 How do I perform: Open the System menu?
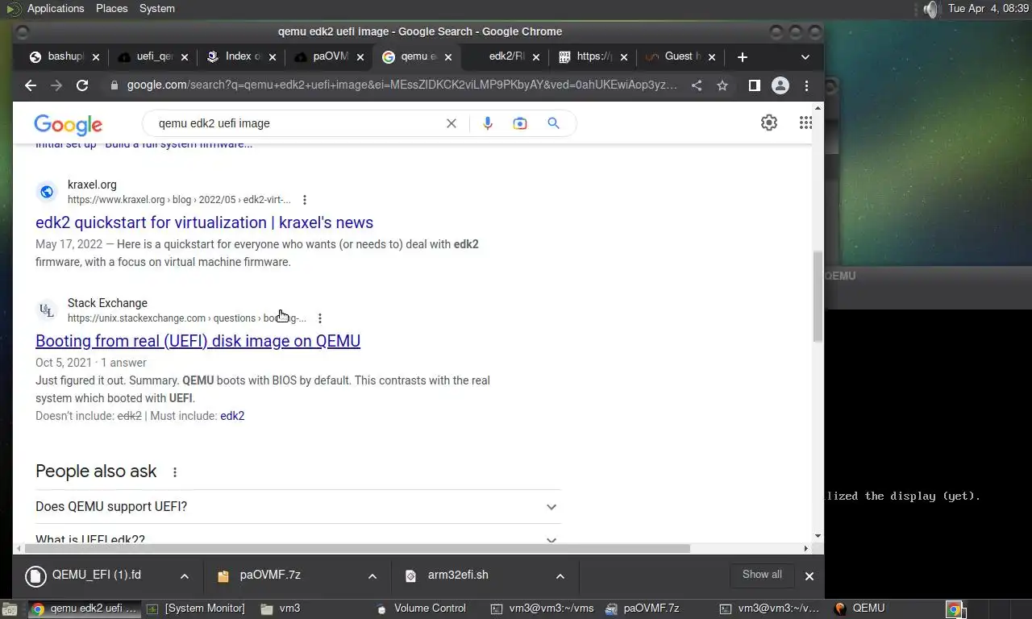[x=156, y=8]
